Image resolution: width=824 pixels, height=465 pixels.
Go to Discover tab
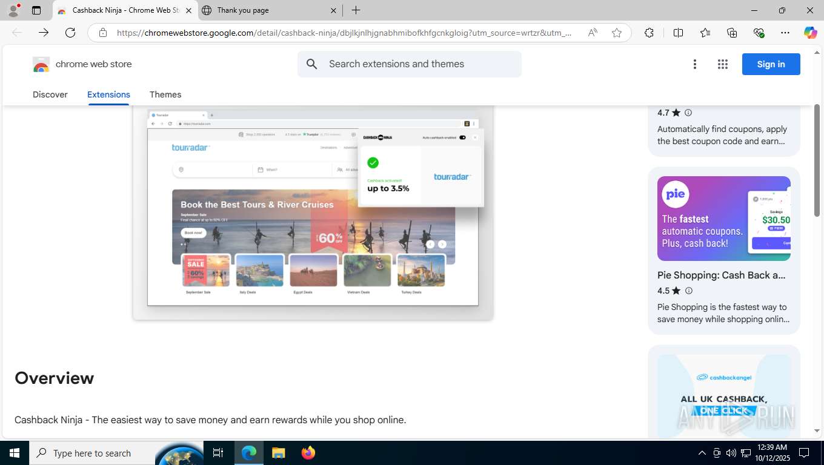pyautogui.click(x=50, y=94)
